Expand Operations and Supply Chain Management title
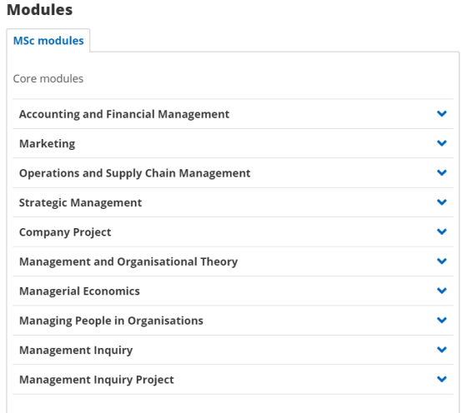The image size is (462, 413). [134, 173]
